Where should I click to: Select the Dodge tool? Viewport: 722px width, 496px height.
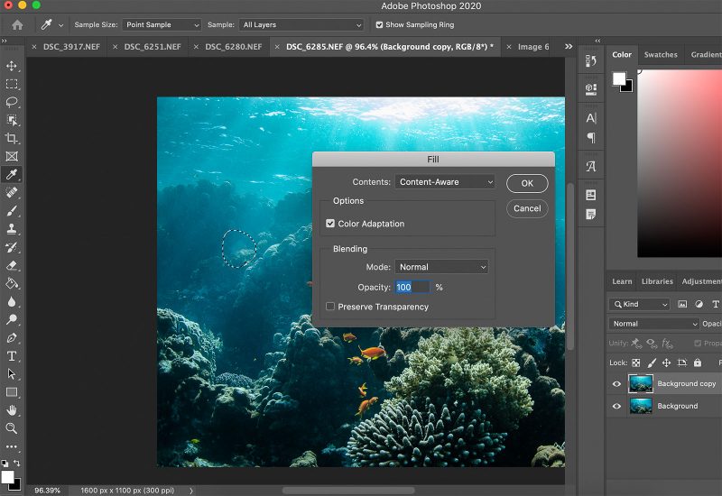pos(12,319)
